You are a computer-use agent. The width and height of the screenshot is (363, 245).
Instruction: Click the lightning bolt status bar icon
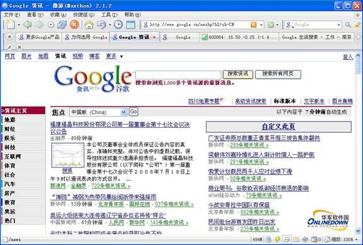(x=277, y=239)
